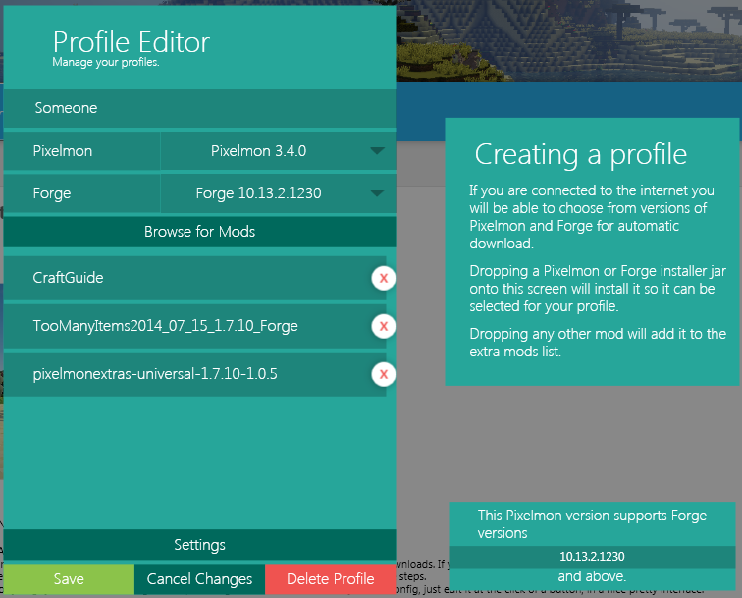The image size is (742, 598).
Task: Edit the profile name field Someone
Action: (x=199, y=108)
